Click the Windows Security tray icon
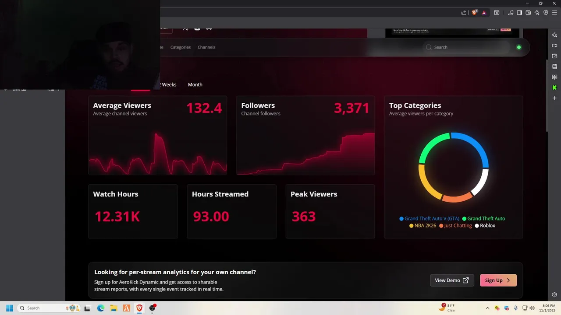Viewport: 561px width, 315px height. (507, 308)
